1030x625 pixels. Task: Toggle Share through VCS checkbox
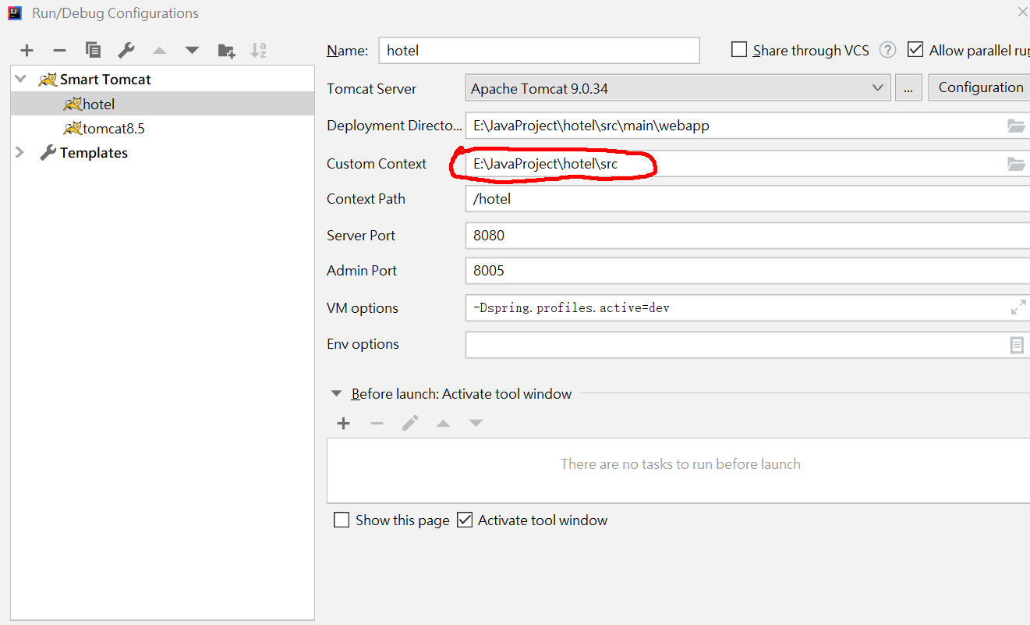pyautogui.click(x=739, y=50)
